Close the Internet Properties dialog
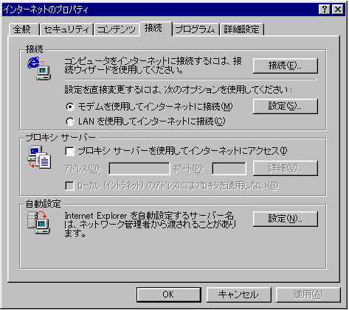The image size is (349, 310). coord(338,10)
